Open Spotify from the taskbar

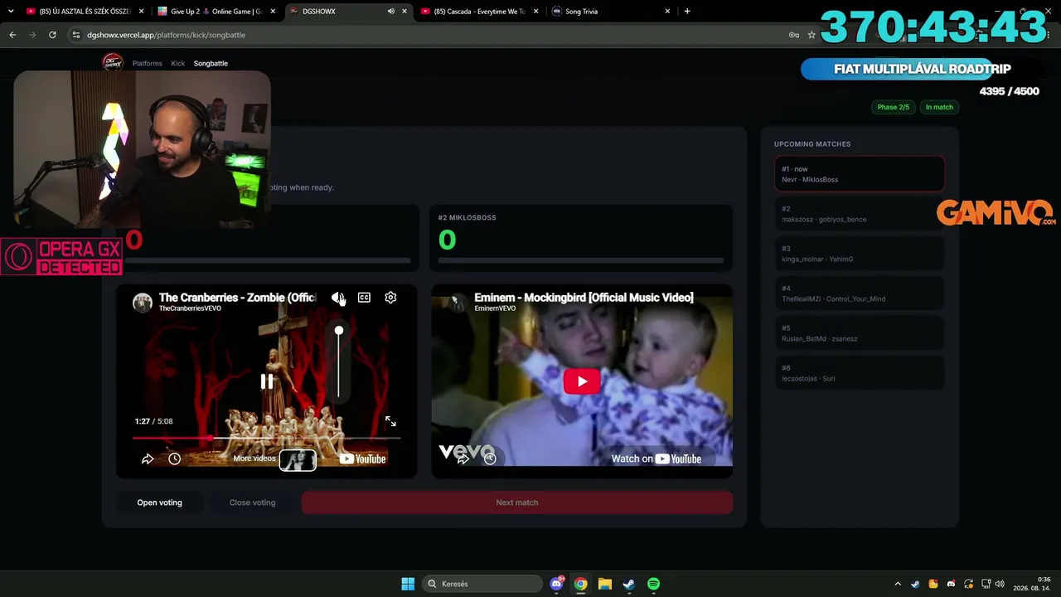653,584
